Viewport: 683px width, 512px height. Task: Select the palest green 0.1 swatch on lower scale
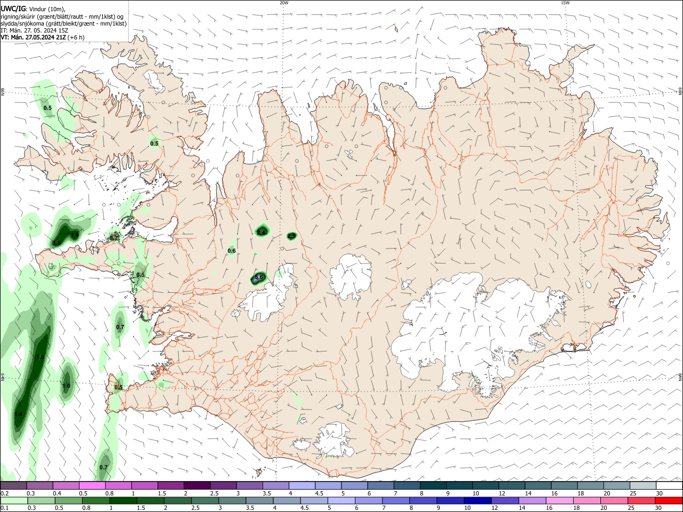(x=14, y=501)
